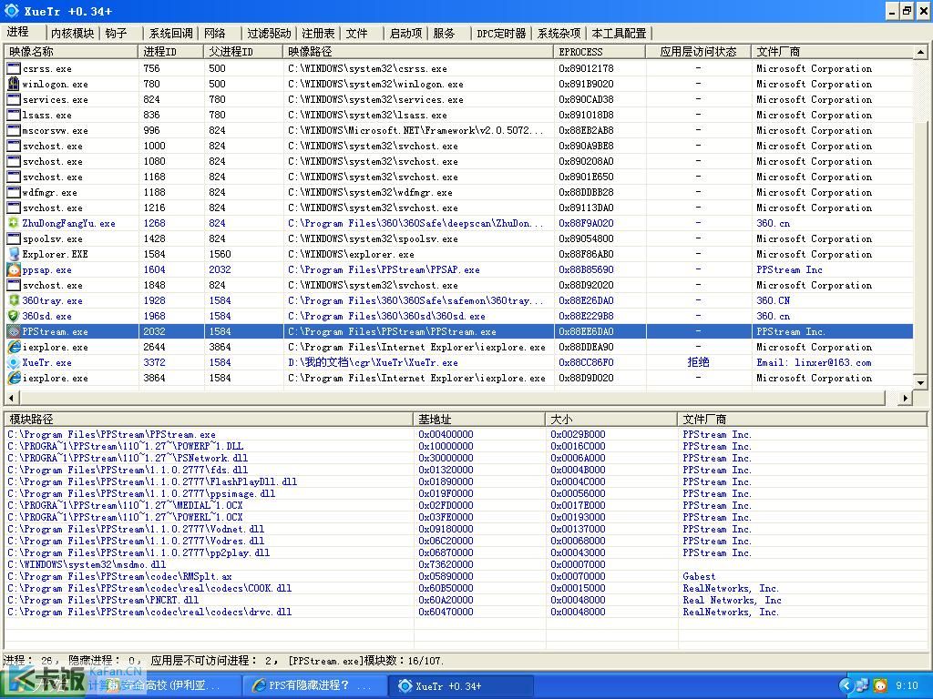Screen dimensions: 933x699
Task: Click process list scroll down arrow
Action: [920, 382]
